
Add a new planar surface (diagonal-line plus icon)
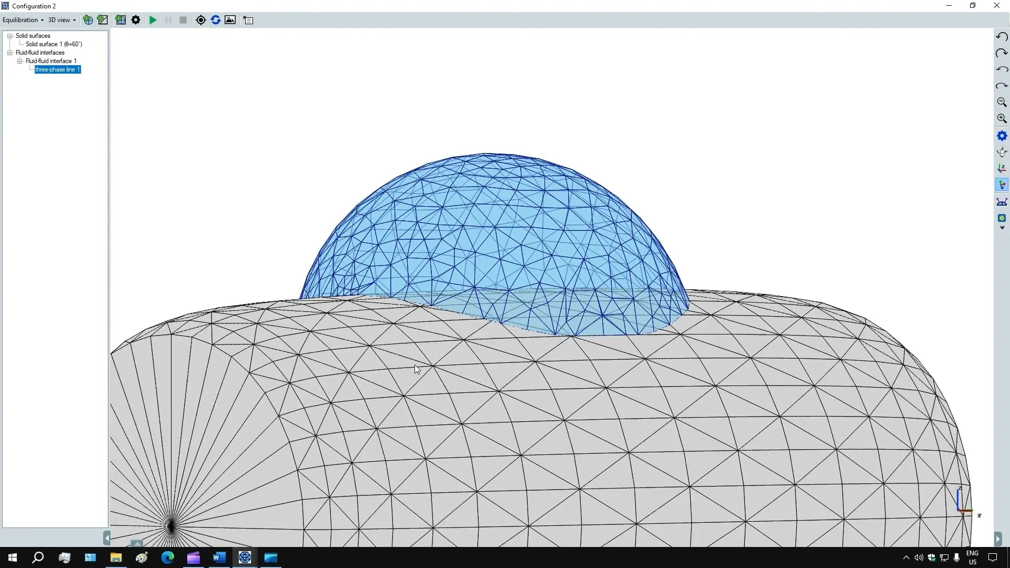(x=103, y=20)
